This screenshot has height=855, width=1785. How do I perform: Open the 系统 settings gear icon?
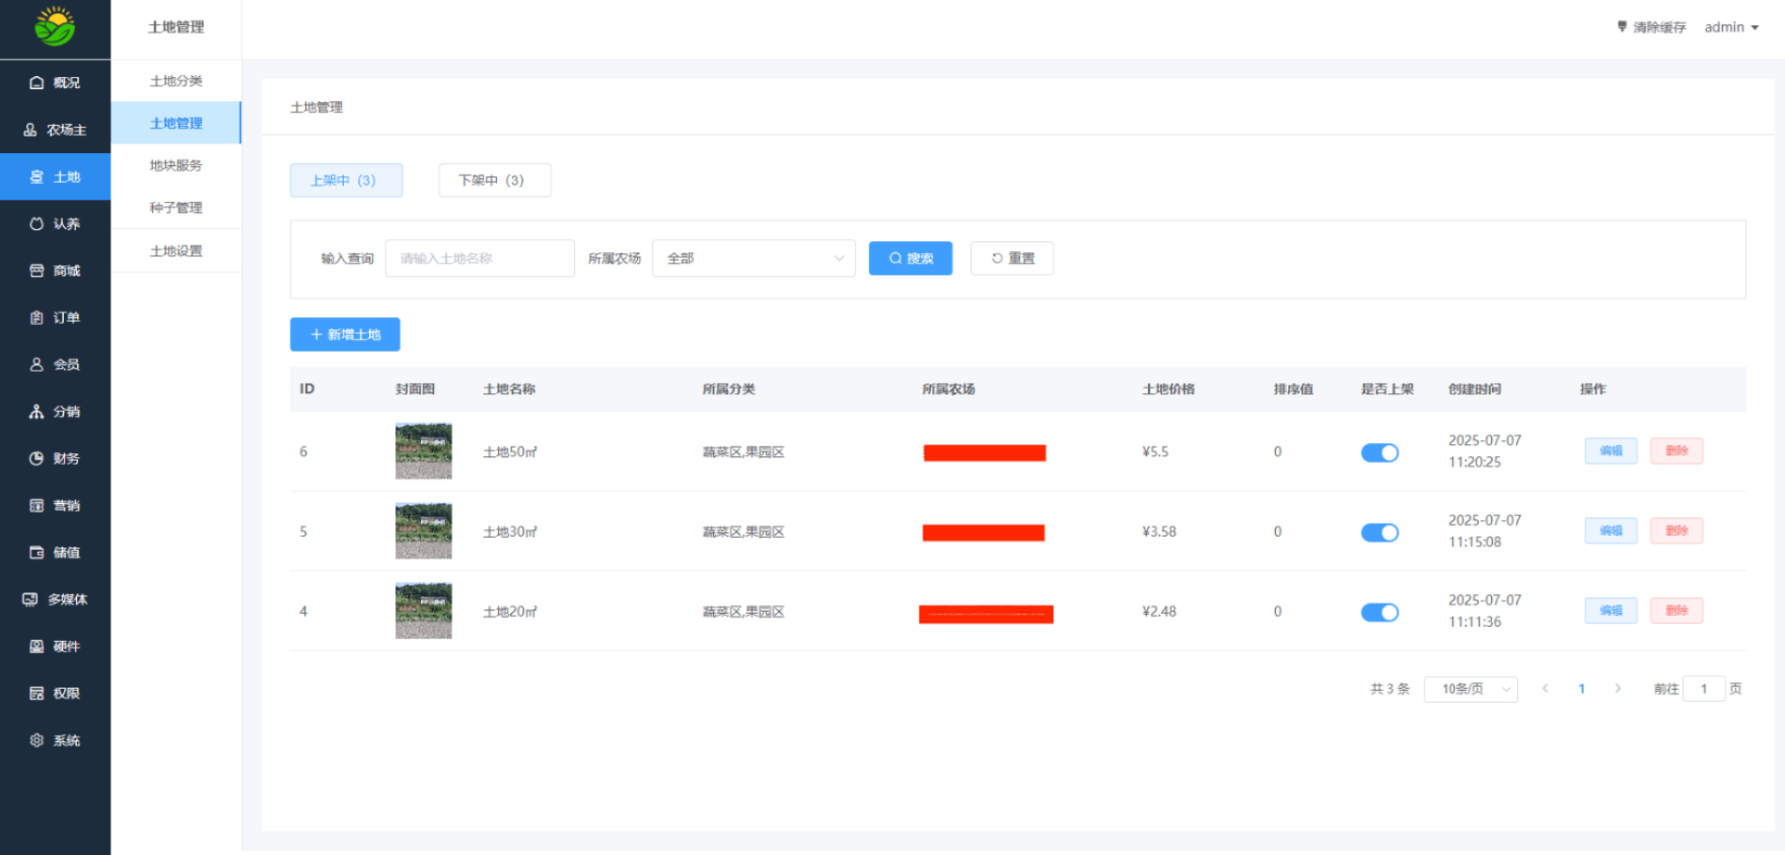[x=37, y=740]
